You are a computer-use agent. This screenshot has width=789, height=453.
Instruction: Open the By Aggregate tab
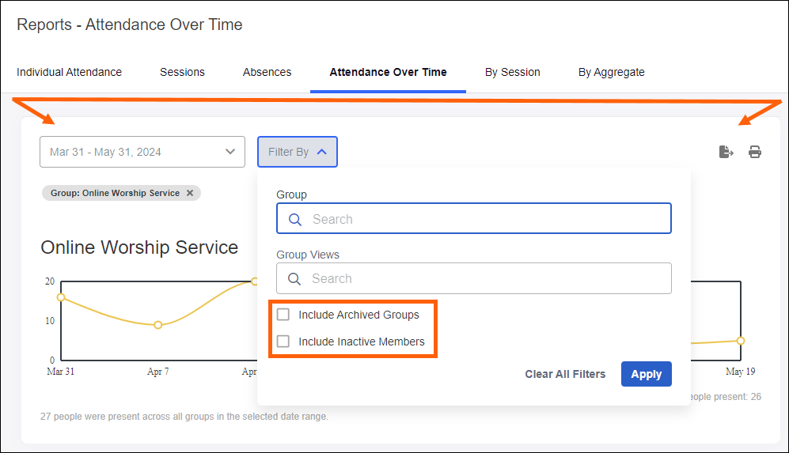coord(611,72)
